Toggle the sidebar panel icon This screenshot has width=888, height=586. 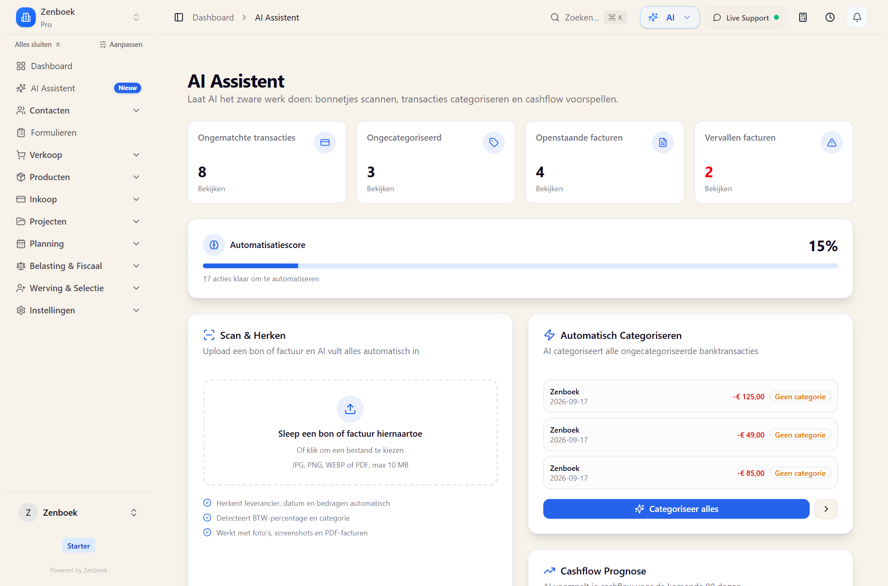click(179, 17)
